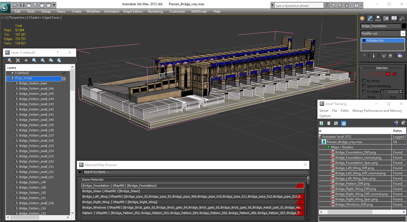Click the Search by Name field
The width and height of the screenshot is (407, 222).
click(x=196, y=172)
